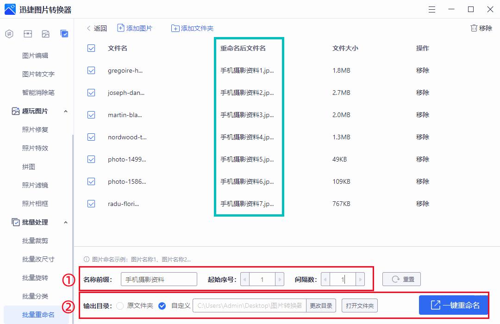Toggle the select-all checkbox in header
Viewport: 500px width, 324px height.
[91, 48]
